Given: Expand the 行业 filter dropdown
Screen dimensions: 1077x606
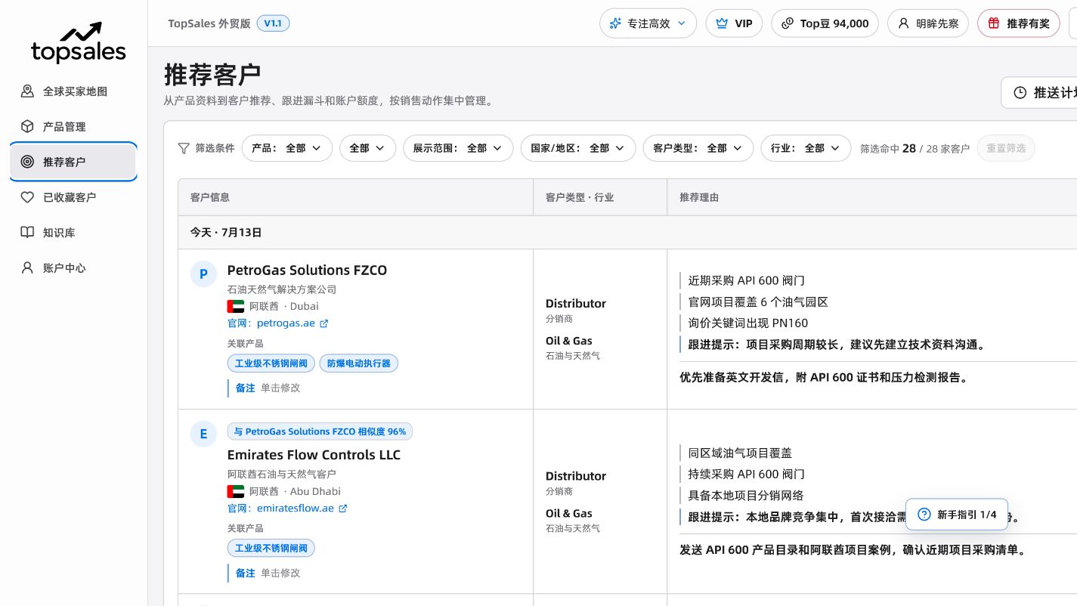Looking at the screenshot, I should point(806,148).
